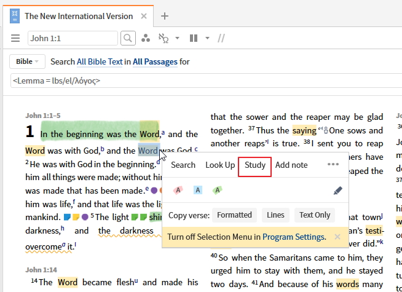402x292 pixels.
Task: Click the John 1:14 result heading
Action: 41,270
